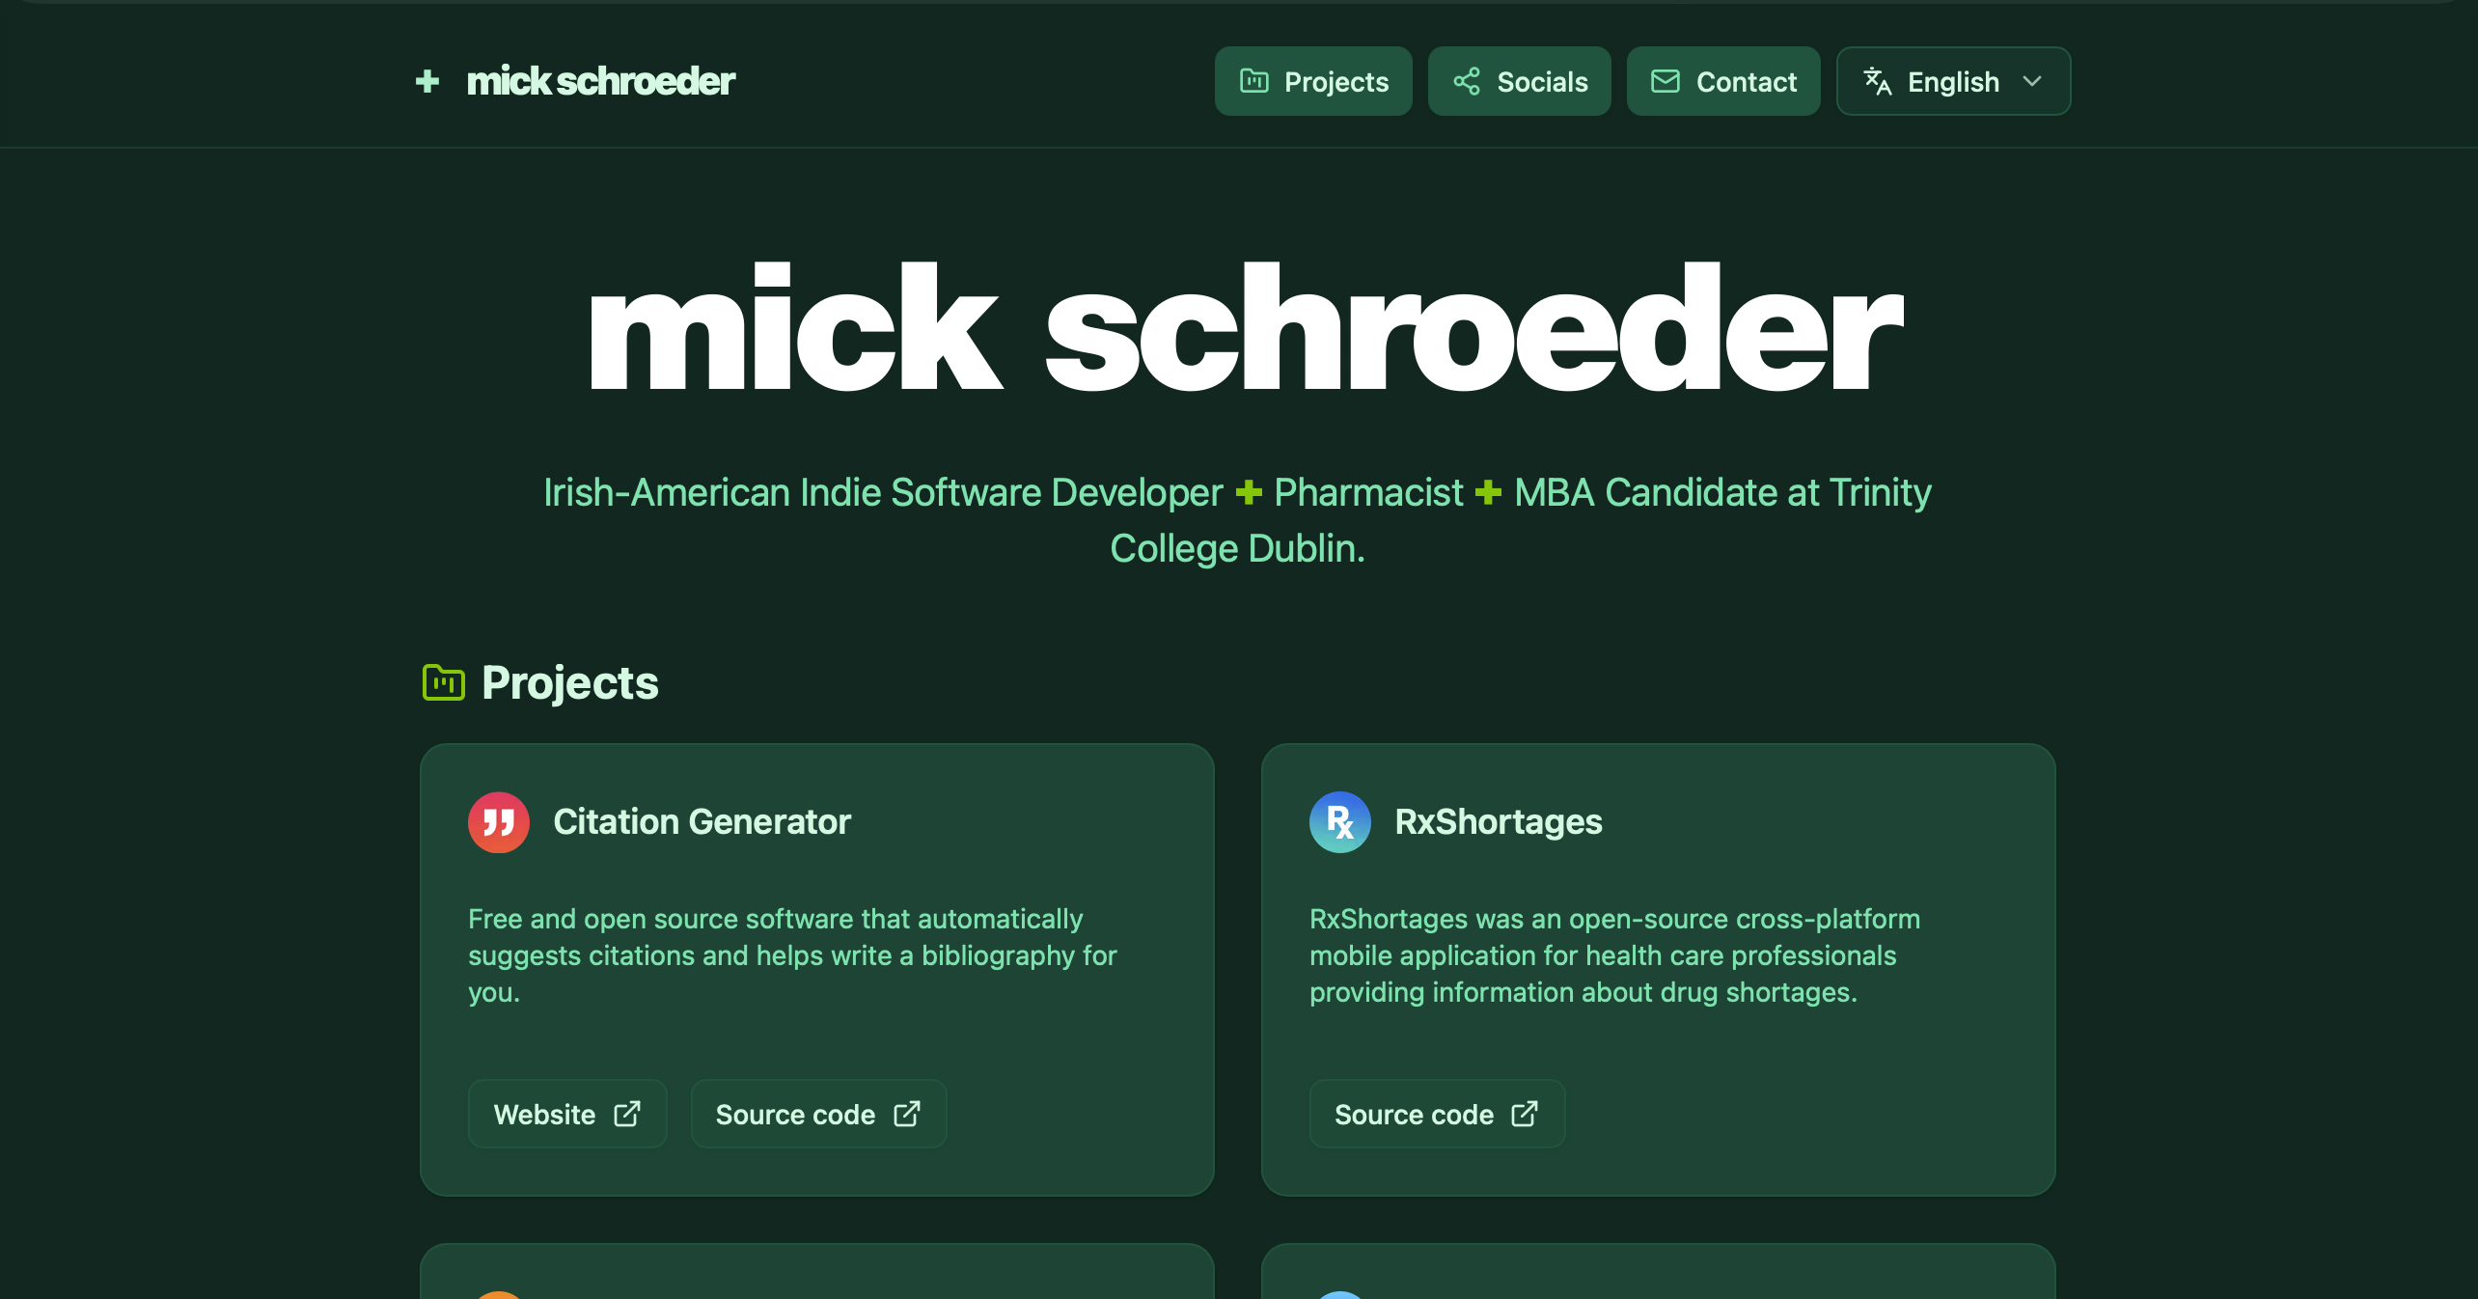The image size is (2478, 1299).
Task: Click the translation icon in the English selector
Action: tap(1878, 81)
